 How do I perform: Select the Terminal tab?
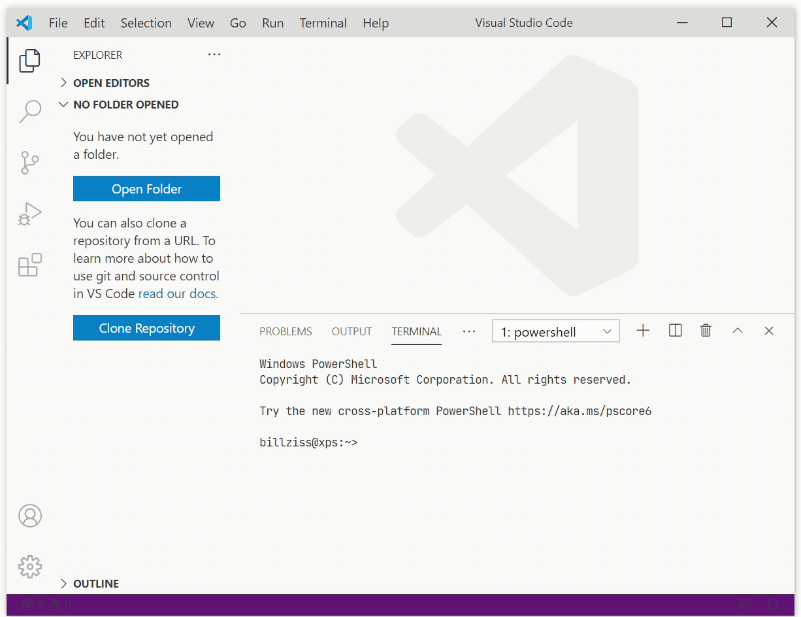point(417,331)
